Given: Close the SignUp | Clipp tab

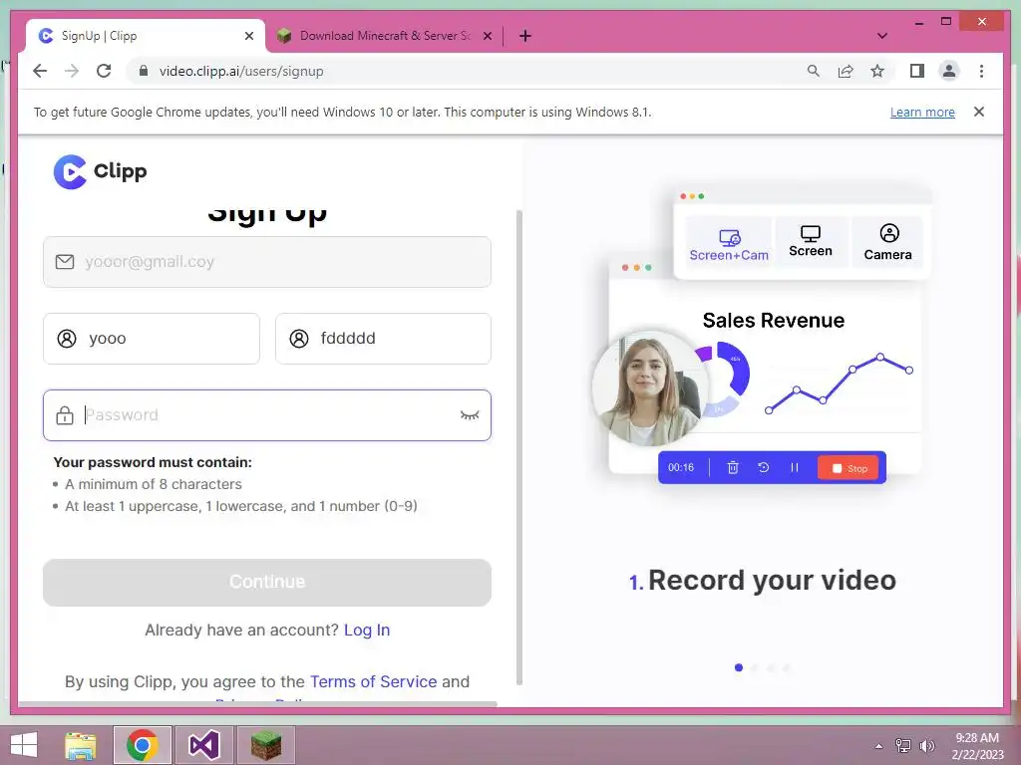Looking at the screenshot, I should coord(248,36).
